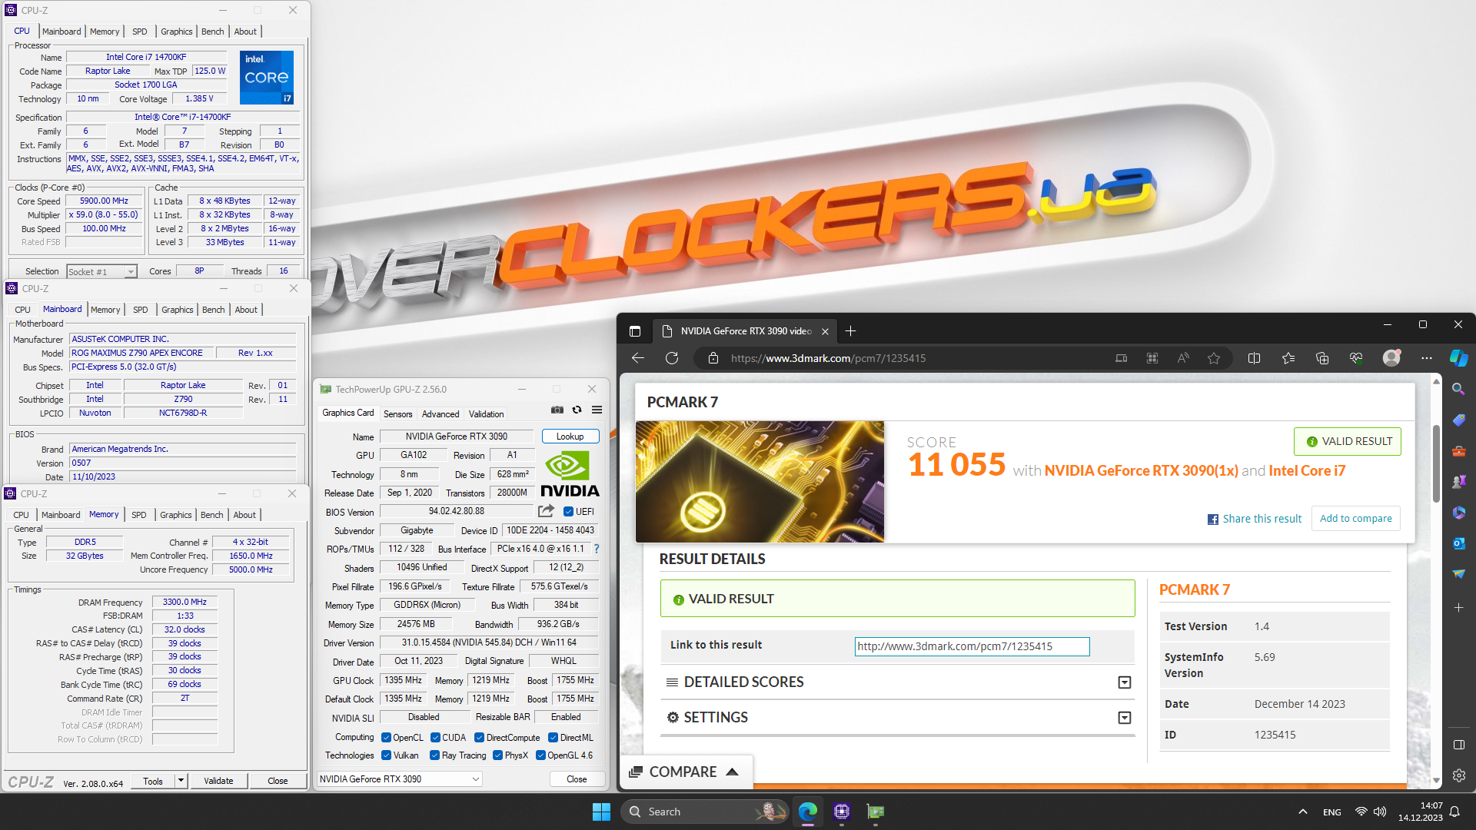
Task: Open Copilot sidebar icon
Action: (1458, 358)
